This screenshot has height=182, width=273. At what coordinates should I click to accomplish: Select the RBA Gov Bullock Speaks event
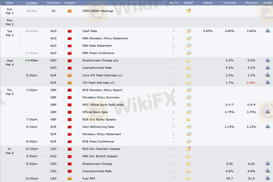(100, 156)
